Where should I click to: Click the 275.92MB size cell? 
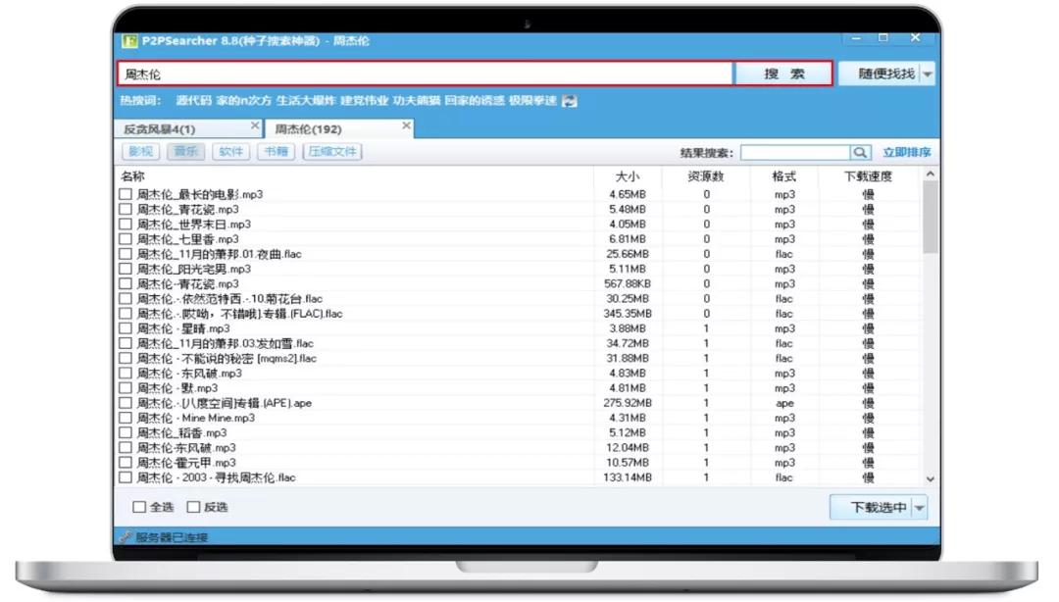click(x=628, y=403)
